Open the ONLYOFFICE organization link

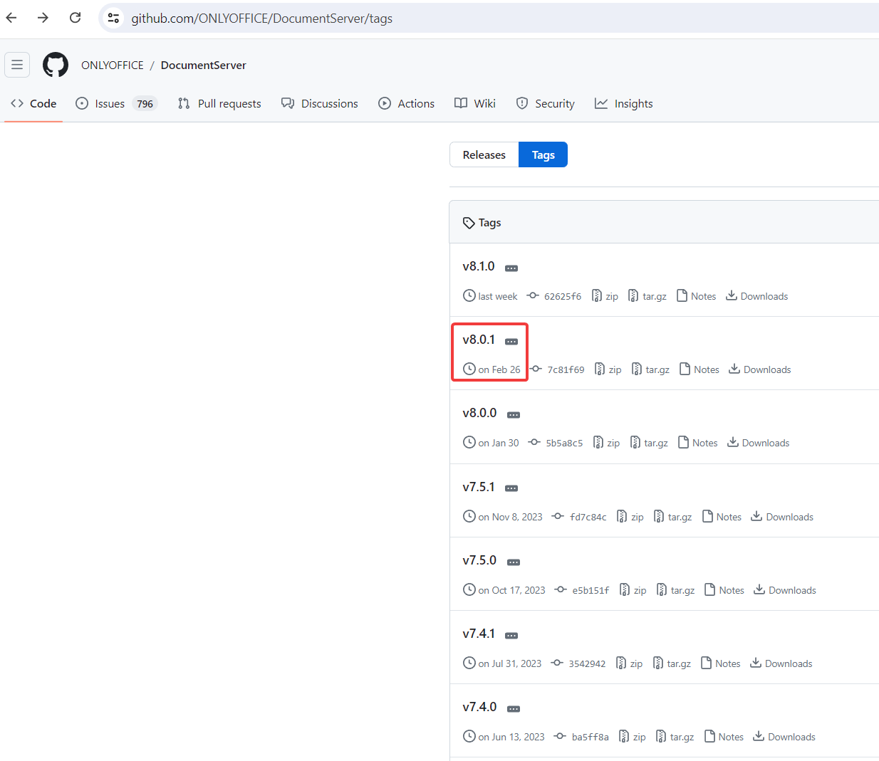pos(113,65)
